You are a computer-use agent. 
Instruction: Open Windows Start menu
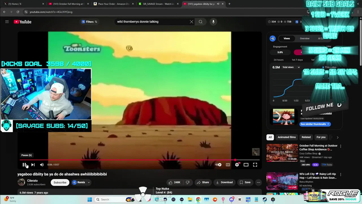click(x=90, y=199)
